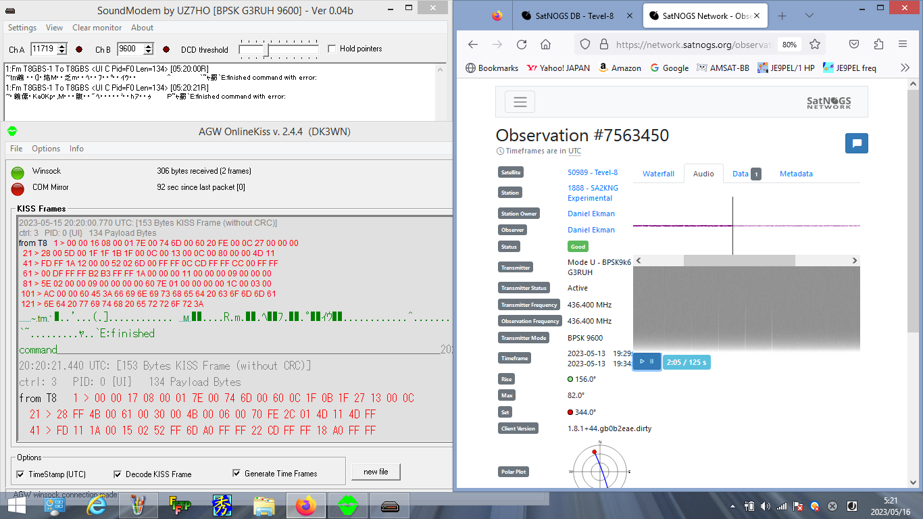923x519 pixels.
Task: Open the pencil cup taskbar app
Action: click(139, 505)
